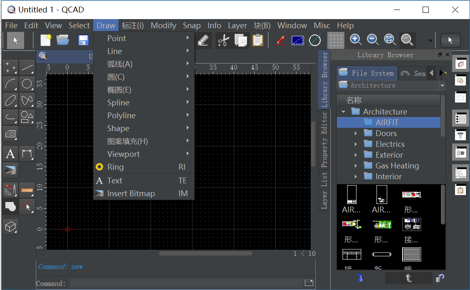The image size is (470, 290).
Task: Select the Line drawing tool in left toolbox
Action: click(27, 67)
